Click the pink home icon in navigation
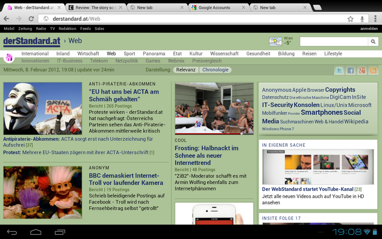This screenshot has height=239, width=382. 9,58
